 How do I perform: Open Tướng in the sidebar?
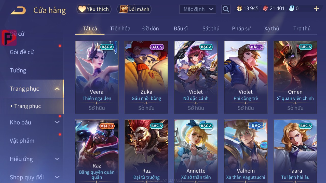pyautogui.click(x=18, y=70)
